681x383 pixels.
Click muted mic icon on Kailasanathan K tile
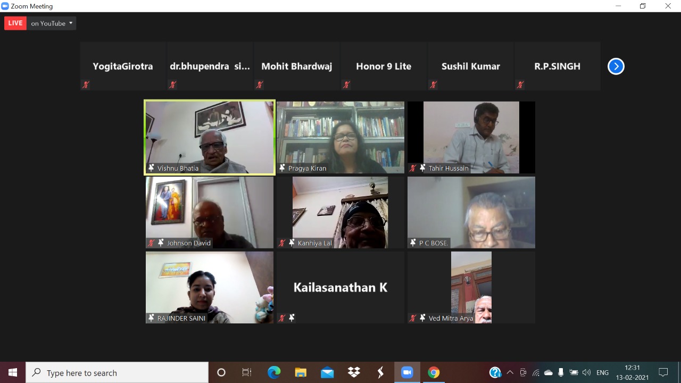(x=282, y=318)
